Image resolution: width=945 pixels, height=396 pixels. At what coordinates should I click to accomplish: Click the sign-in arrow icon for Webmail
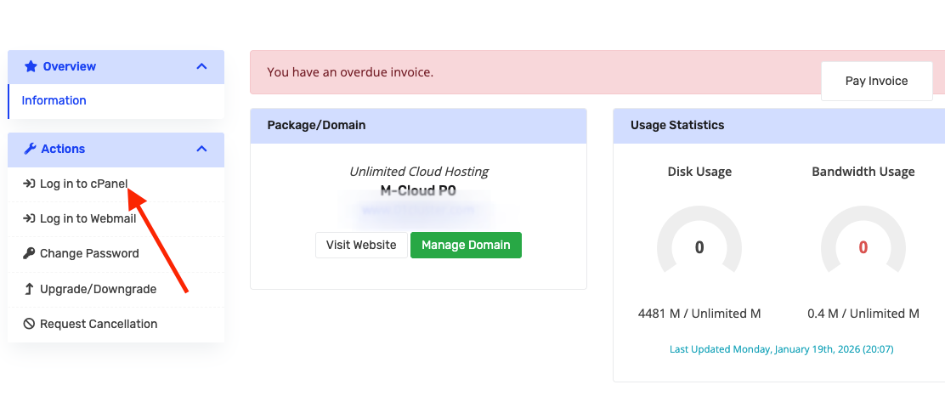pos(29,218)
